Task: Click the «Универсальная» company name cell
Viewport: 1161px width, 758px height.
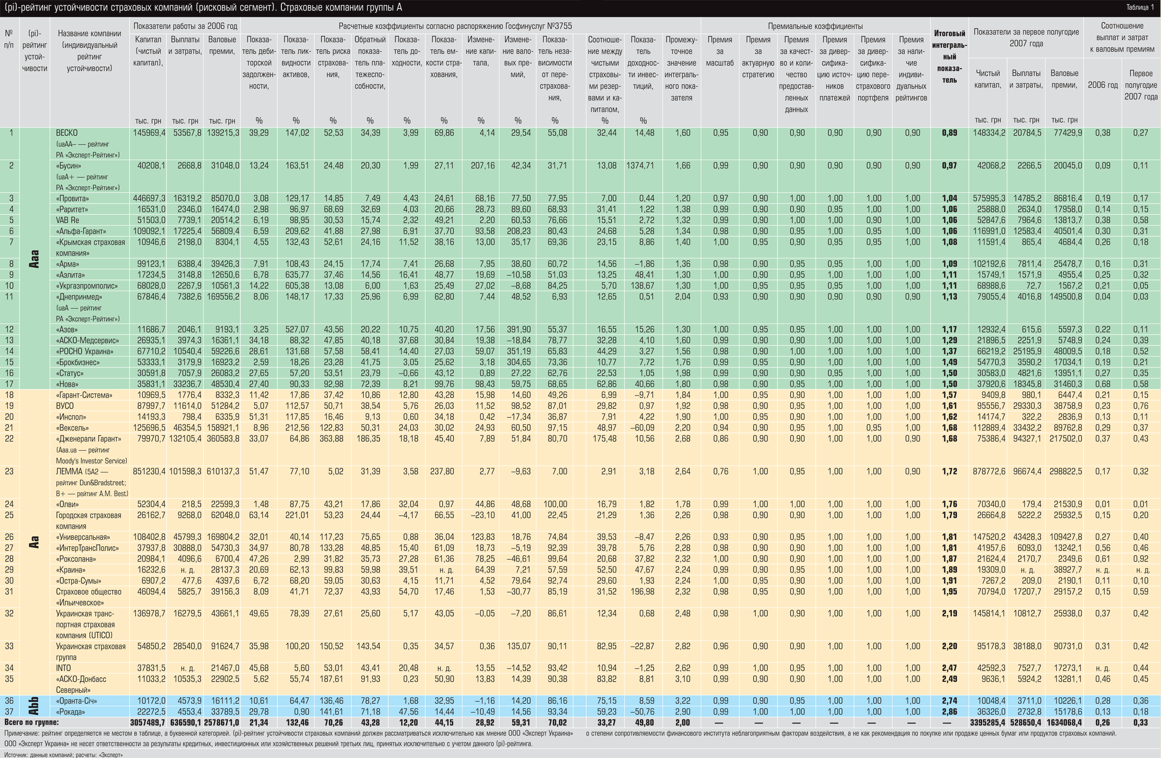Action: pos(83,537)
